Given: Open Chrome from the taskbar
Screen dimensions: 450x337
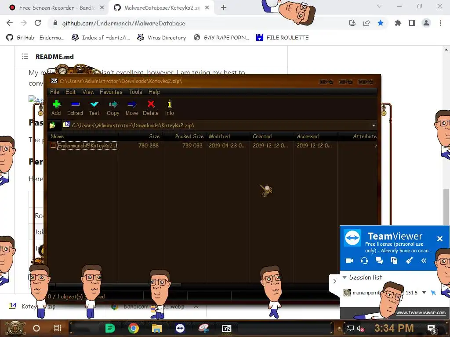Looking at the screenshot, I should 134,328.
